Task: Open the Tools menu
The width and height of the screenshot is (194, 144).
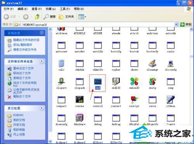Action: [x=65, y=9]
